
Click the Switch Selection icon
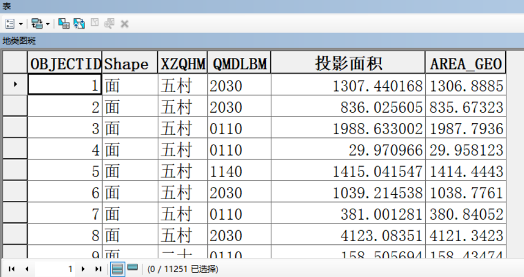(x=79, y=24)
